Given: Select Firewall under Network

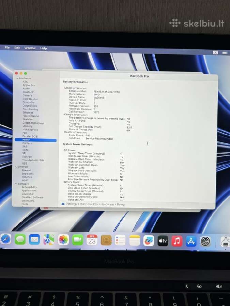Looking at the screenshot, I should pyautogui.click(x=27, y=170).
